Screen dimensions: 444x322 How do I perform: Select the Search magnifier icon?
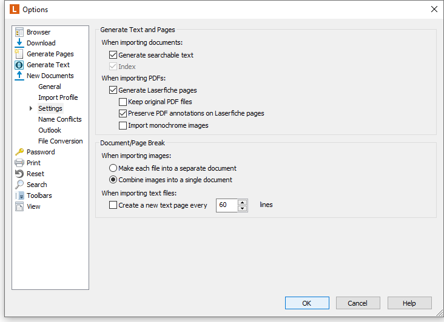19,185
